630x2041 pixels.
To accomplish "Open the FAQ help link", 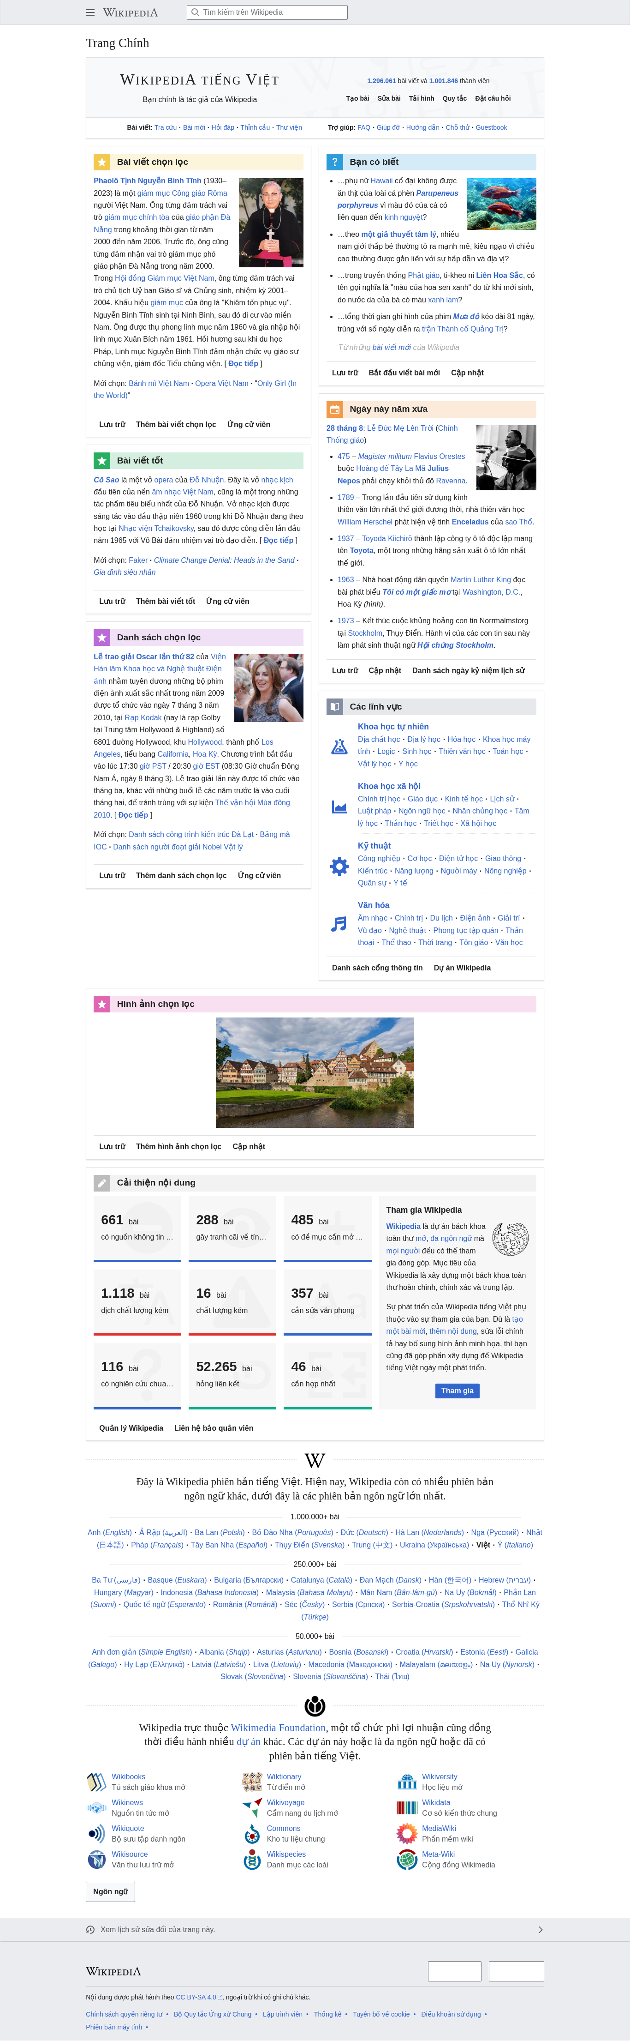I will 363,127.
